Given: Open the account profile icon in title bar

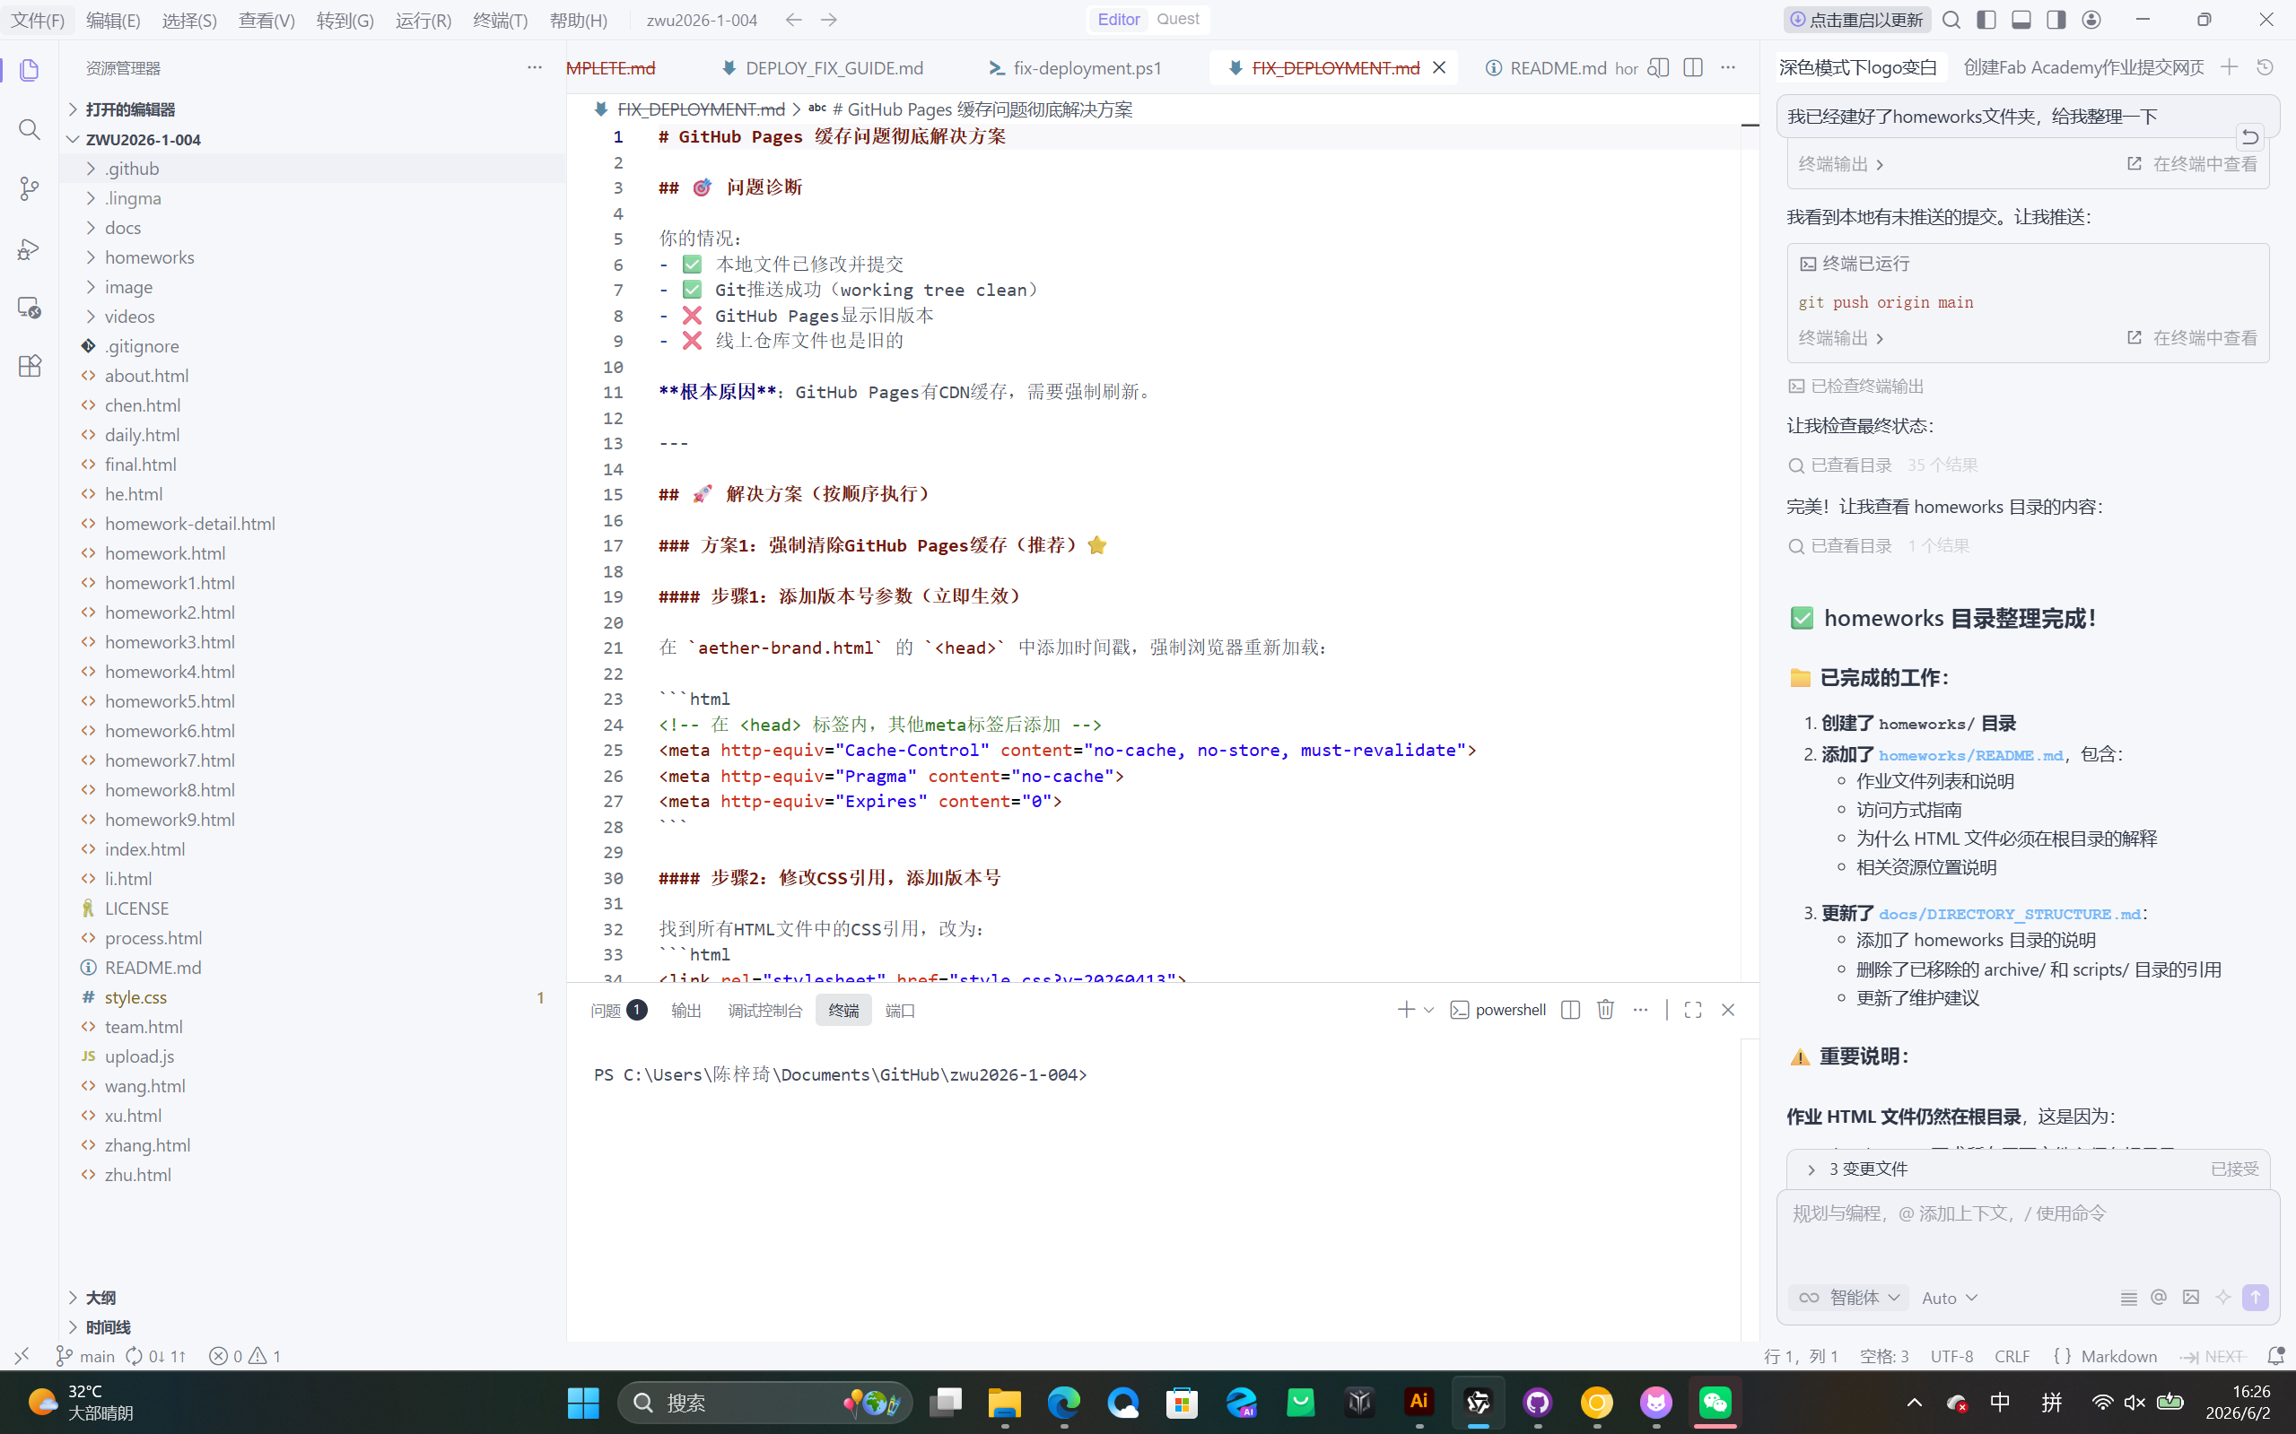Looking at the screenshot, I should pos(2091,20).
